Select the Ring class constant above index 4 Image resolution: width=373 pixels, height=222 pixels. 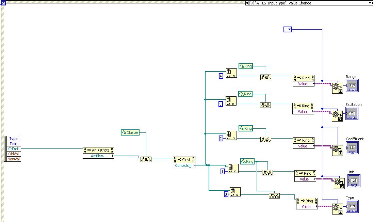click(246, 66)
